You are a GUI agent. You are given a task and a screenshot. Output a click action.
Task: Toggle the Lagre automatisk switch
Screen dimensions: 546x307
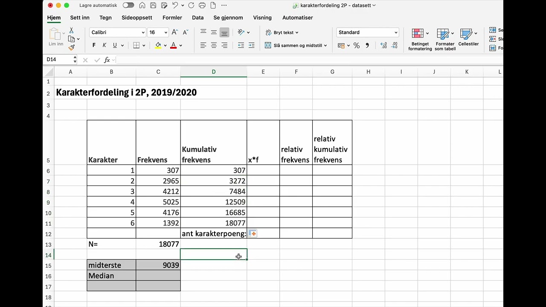pyautogui.click(x=128, y=6)
